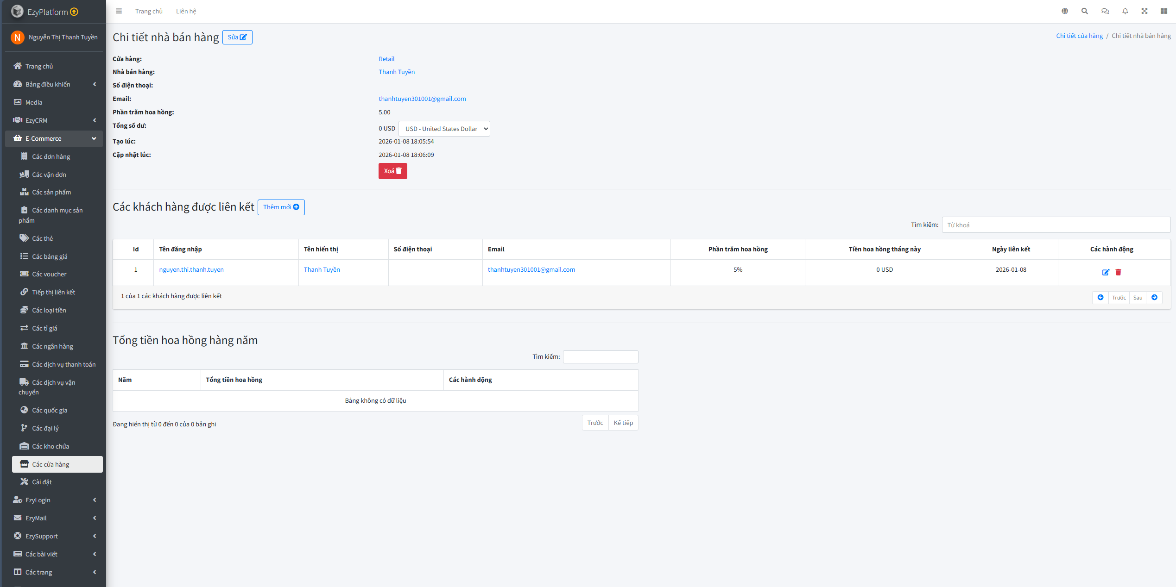Focus the Từ khoá search field
The width and height of the screenshot is (1176, 587).
point(1056,225)
